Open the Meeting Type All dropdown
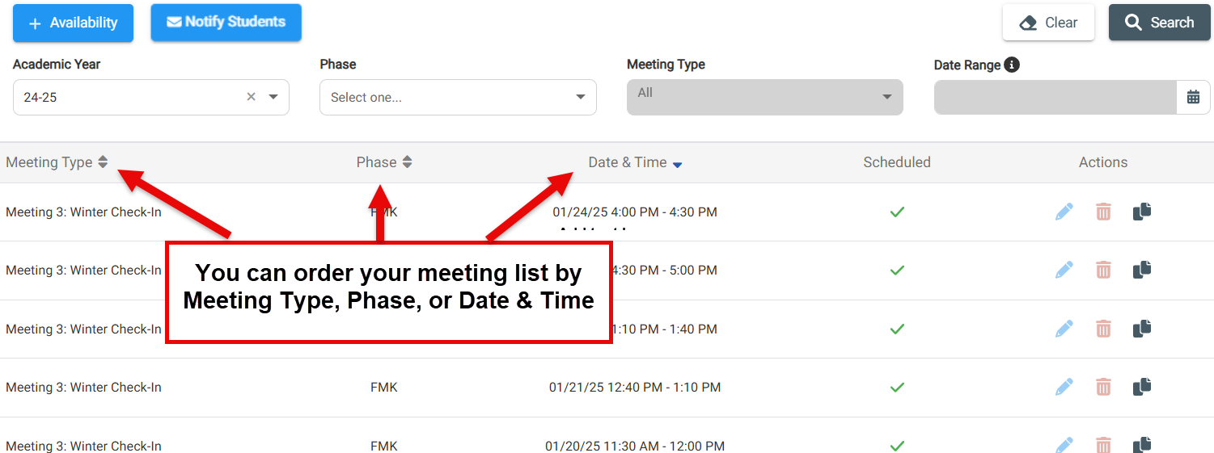 click(764, 97)
